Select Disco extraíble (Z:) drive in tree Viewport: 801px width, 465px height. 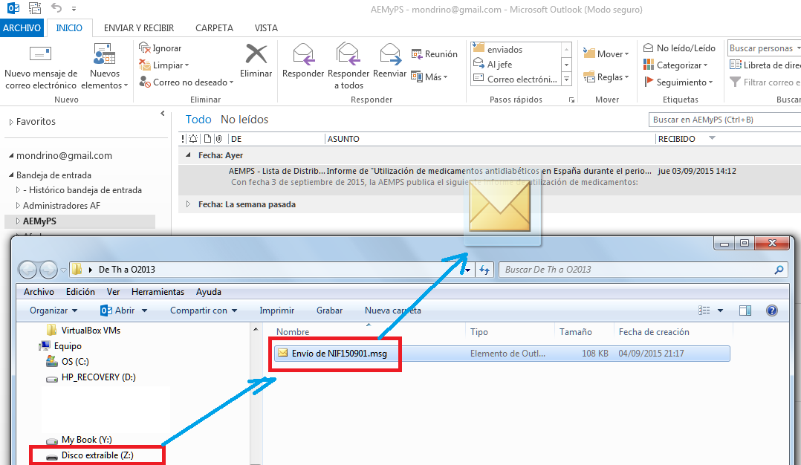[97, 455]
